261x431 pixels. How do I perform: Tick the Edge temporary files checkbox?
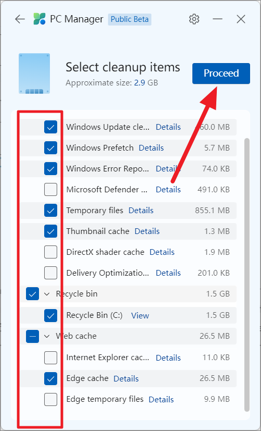51,399
